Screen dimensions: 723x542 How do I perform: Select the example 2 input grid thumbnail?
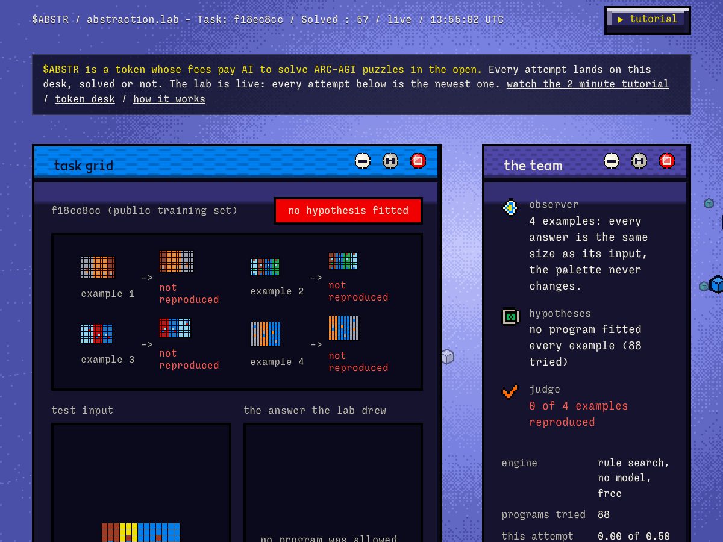(265, 267)
